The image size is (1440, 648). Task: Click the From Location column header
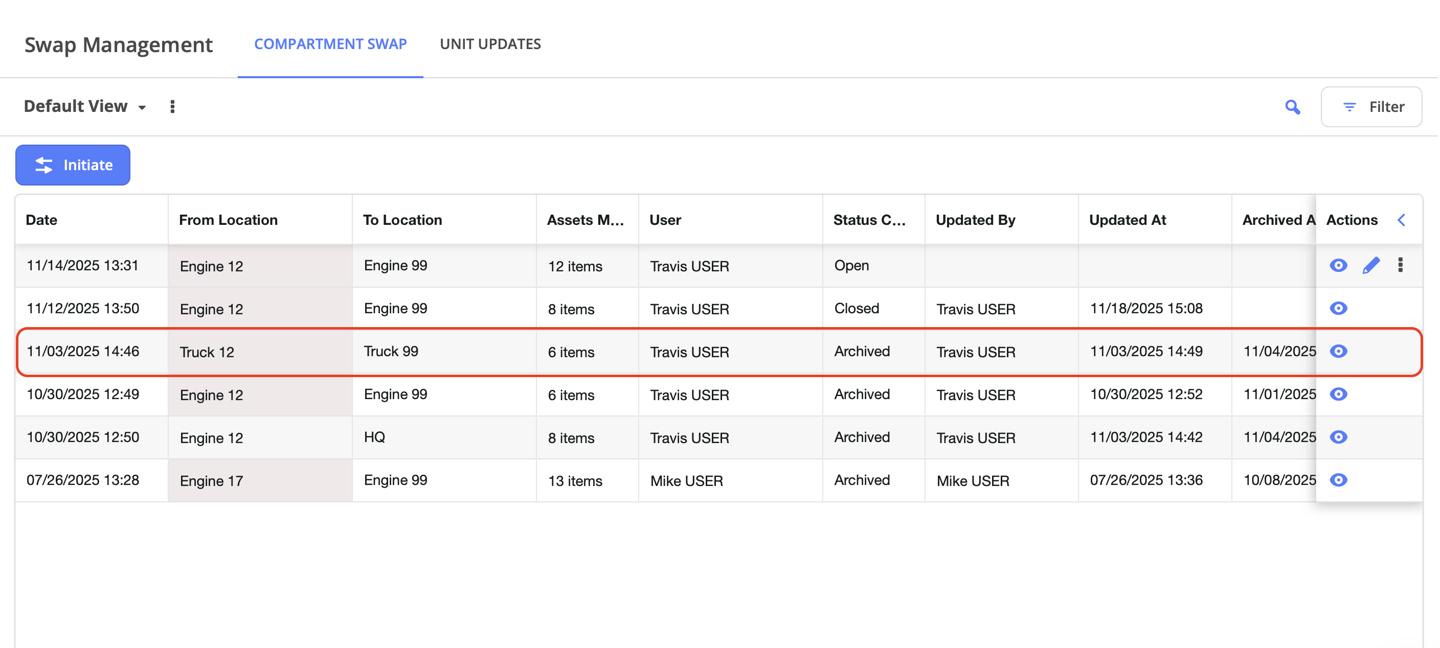[228, 220]
